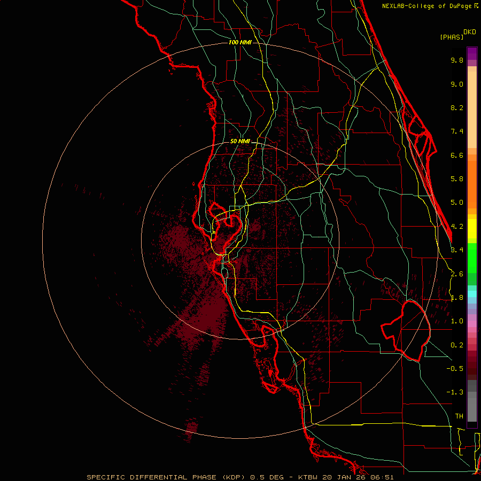481x481 pixels.
Task: Select the 0.2 scale value
Action: point(457,345)
